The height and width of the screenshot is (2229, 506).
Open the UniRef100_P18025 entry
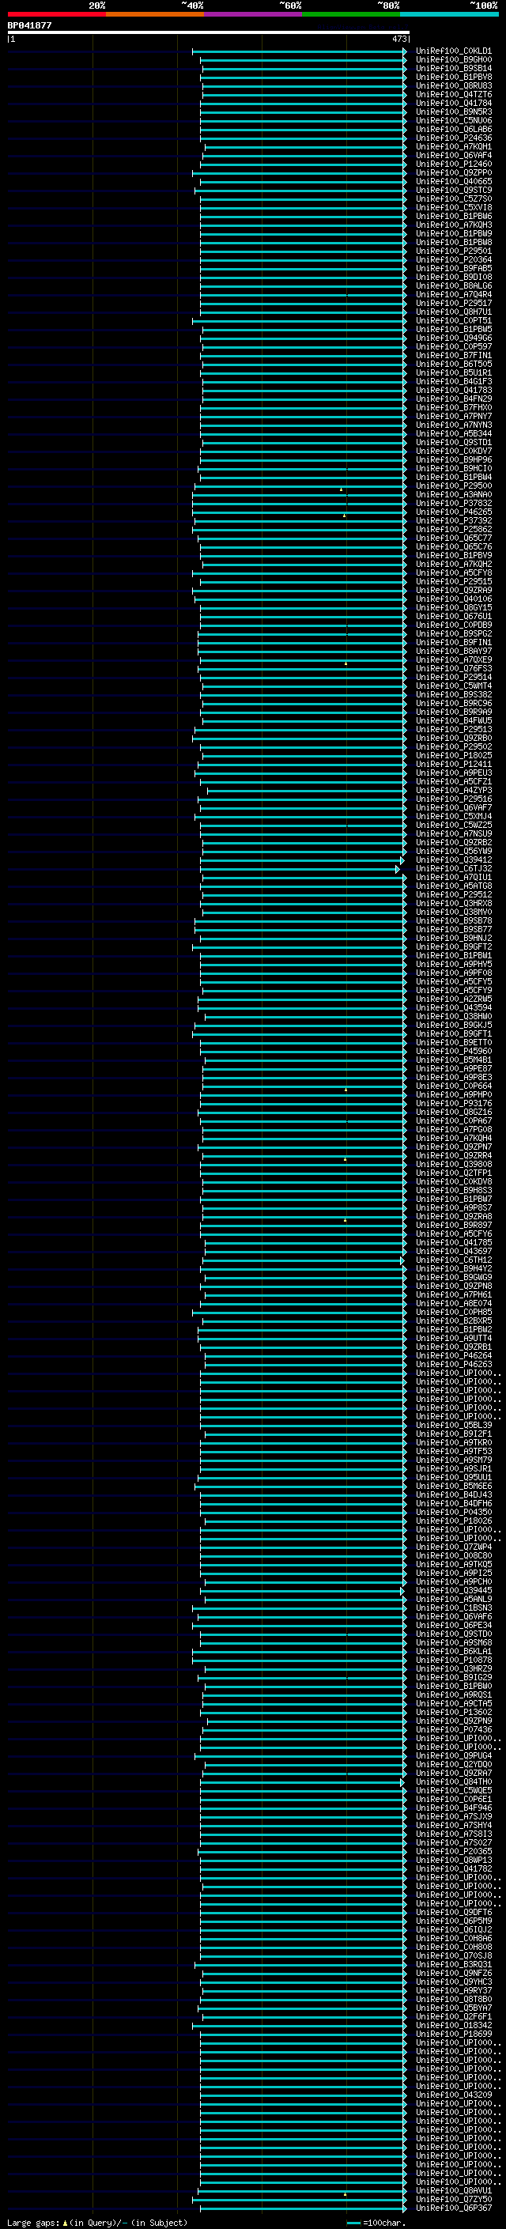coord(454,755)
